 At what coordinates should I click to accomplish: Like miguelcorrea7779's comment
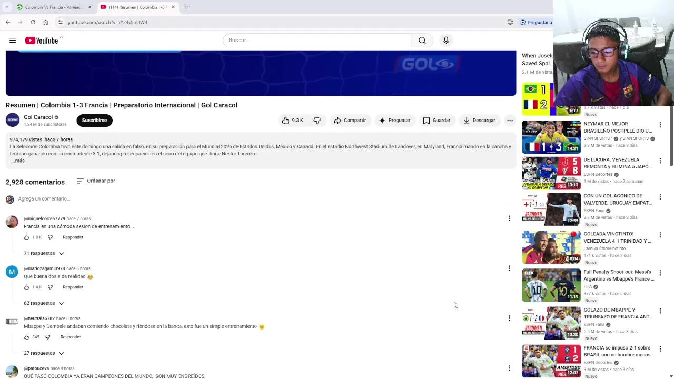pos(27,237)
